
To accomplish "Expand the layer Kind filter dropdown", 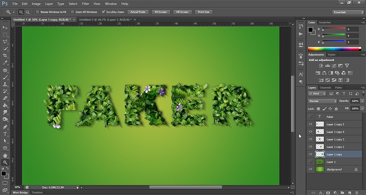I will [316, 93].
